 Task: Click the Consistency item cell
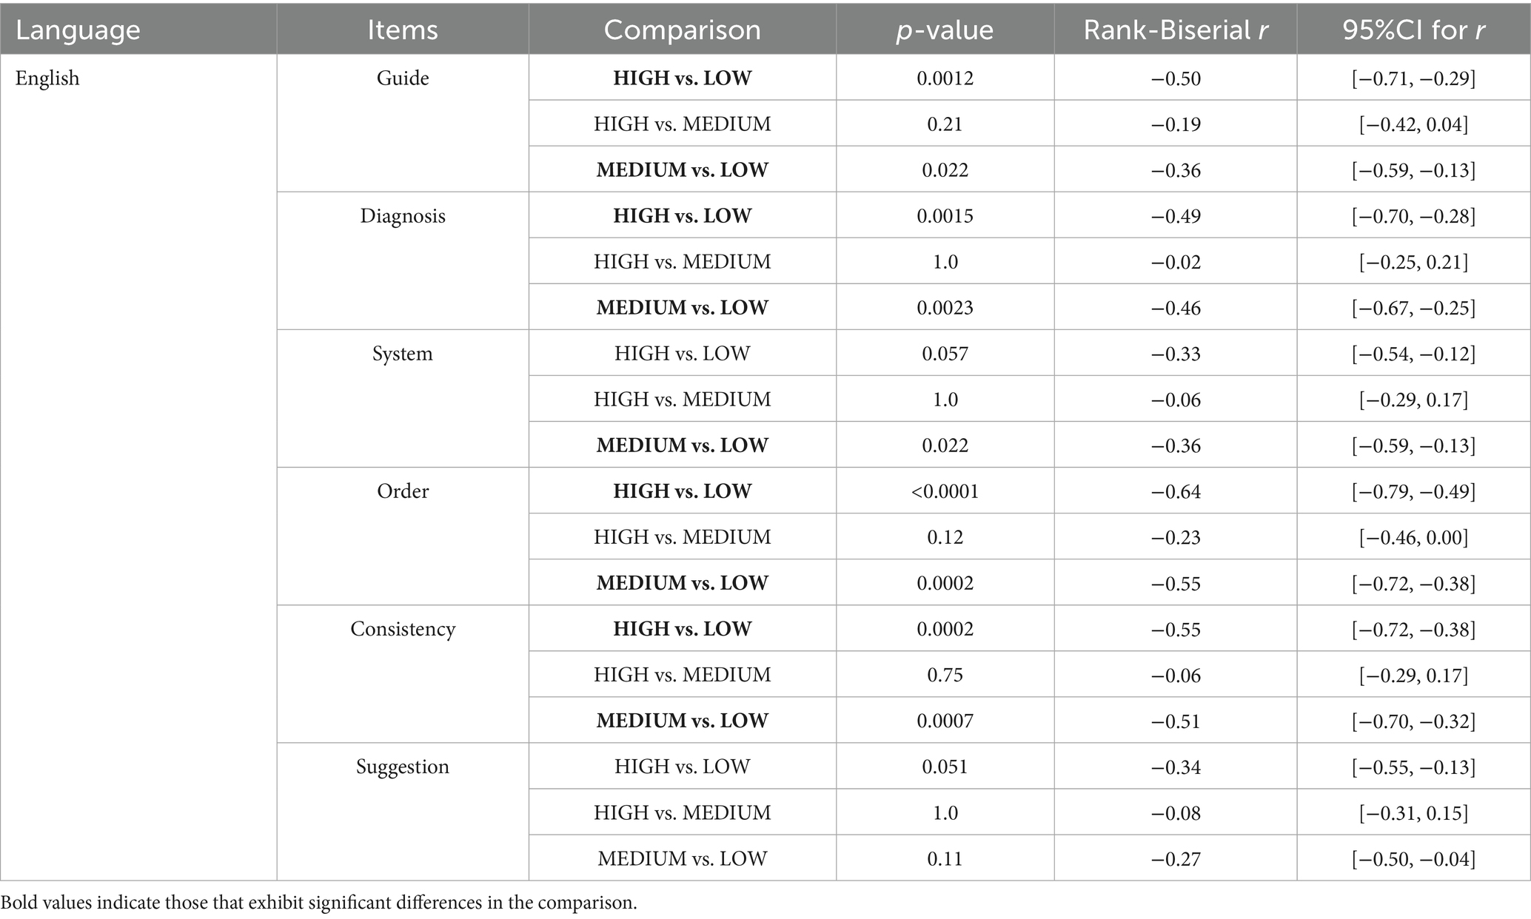(x=403, y=629)
